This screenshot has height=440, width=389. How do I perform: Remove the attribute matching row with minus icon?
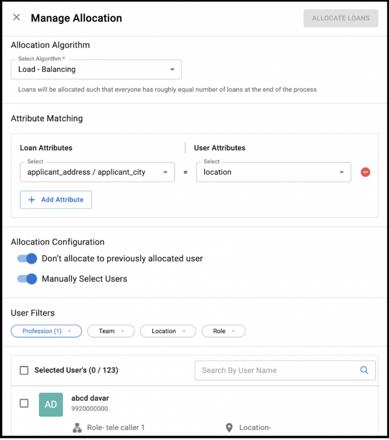tap(365, 172)
